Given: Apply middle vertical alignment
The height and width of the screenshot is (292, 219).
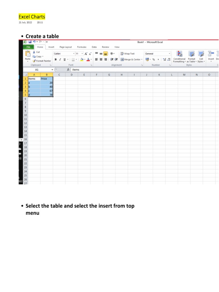Looking at the screenshot, I should pos(101,54).
